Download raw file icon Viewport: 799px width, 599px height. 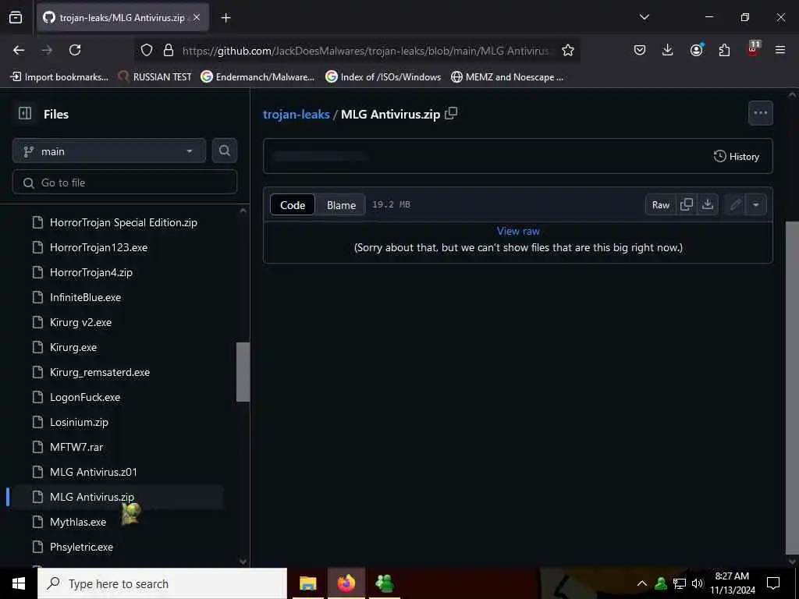707,205
